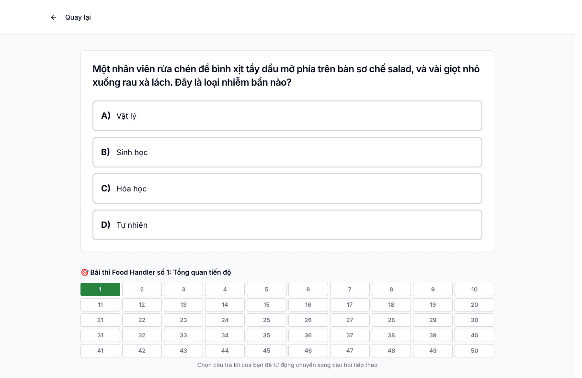
Task: Jump to question 2
Action: click(x=142, y=289)
